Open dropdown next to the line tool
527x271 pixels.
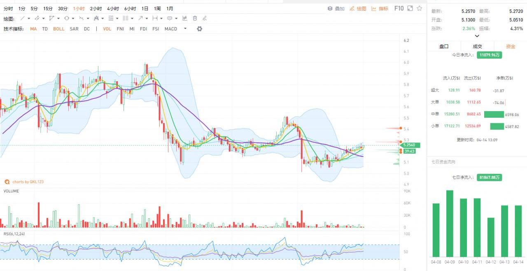tap(29, 19)
